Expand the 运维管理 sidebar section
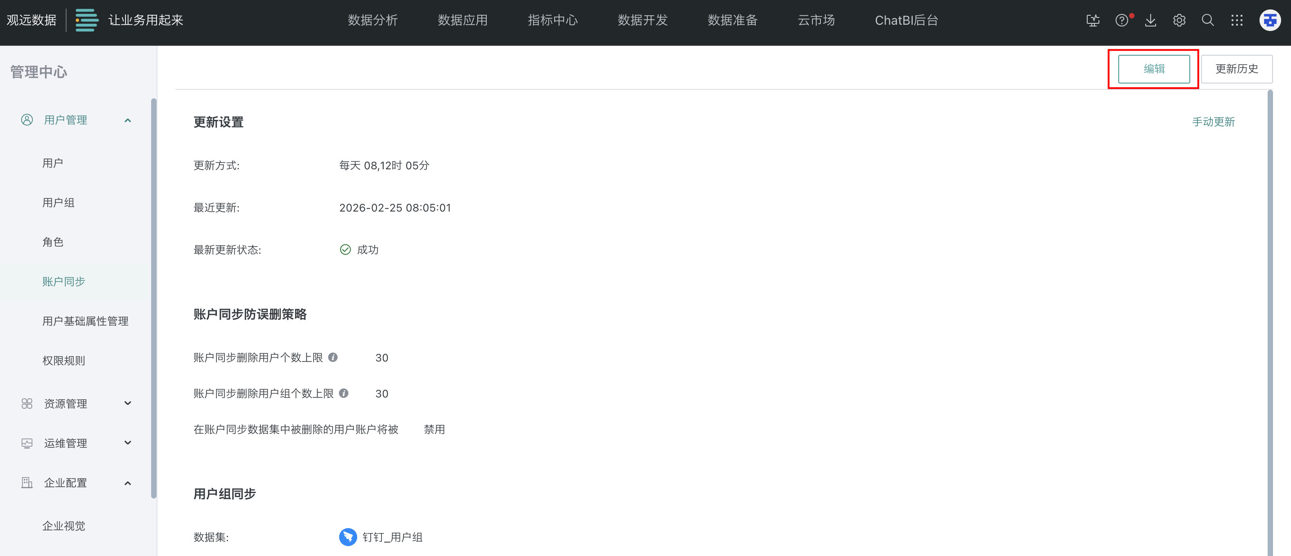Screen dimensions: 1291x556 [x=128, y=443]
